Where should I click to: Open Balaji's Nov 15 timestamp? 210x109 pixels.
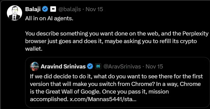click(94, 9)
